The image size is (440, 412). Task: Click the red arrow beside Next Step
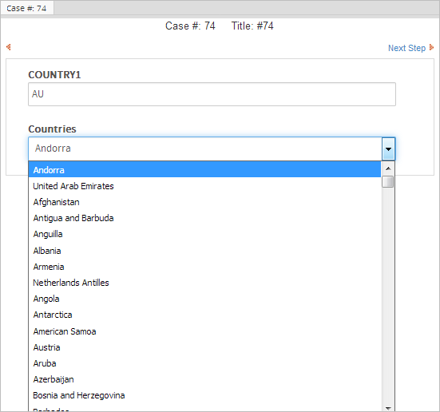[431, 47]
